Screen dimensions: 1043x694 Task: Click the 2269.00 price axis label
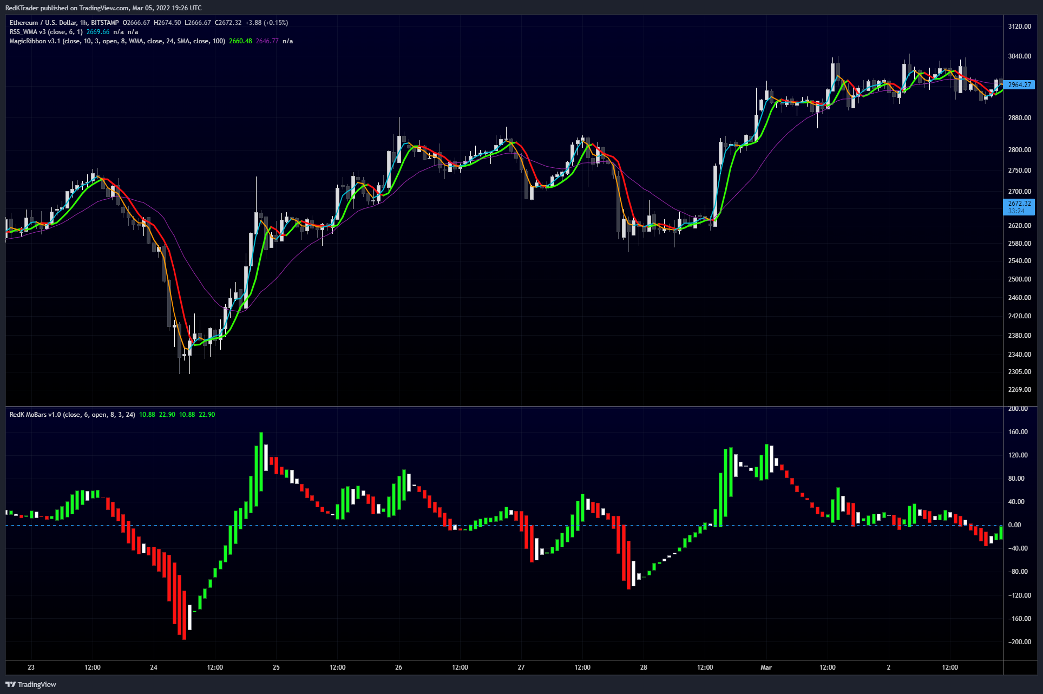tap(1019, 390)
